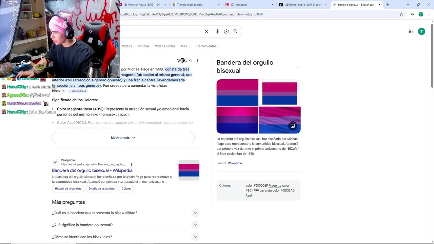Open Diseño de la bandera chip
Screen dimensions: 434x244
click(x=101, y=189)
